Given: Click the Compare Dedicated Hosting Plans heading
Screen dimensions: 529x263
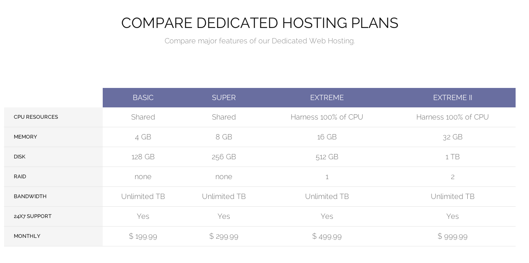Looking at the screenshot, I should 260,23.
